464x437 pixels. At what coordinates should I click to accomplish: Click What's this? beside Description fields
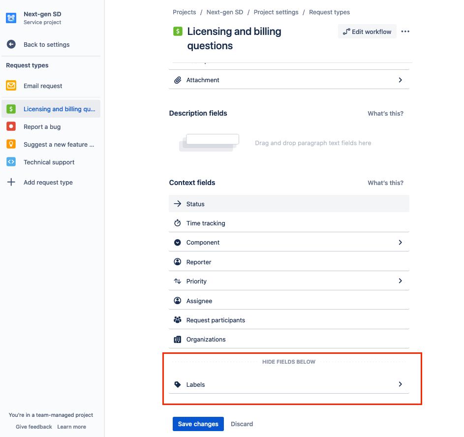point(385,113)
